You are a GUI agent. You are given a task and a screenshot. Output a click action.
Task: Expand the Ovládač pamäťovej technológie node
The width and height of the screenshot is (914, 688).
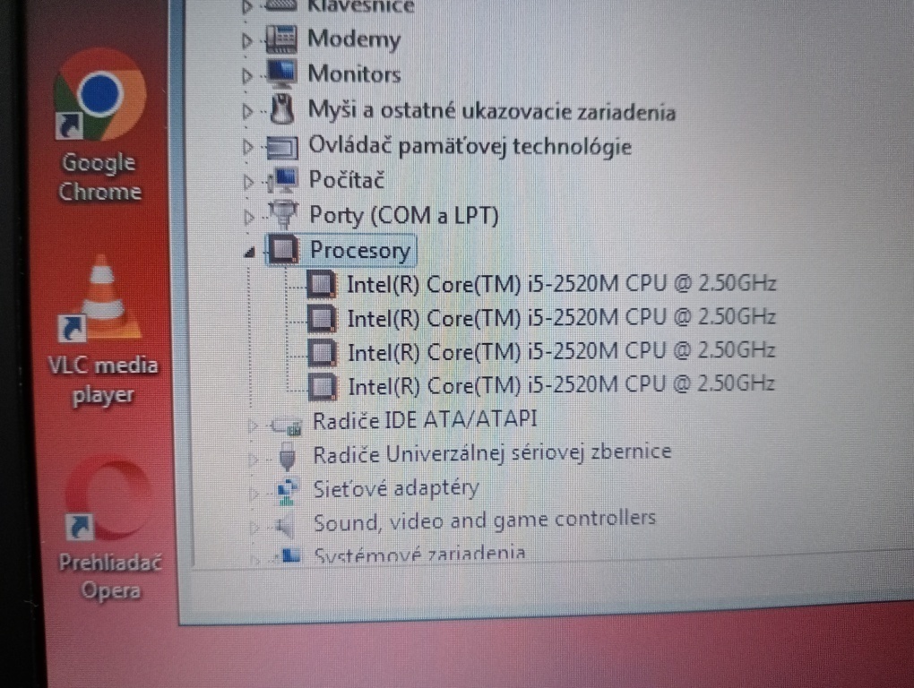coord(247,147)
